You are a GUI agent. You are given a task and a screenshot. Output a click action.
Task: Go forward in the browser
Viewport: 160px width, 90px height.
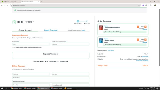pos(5,5)
